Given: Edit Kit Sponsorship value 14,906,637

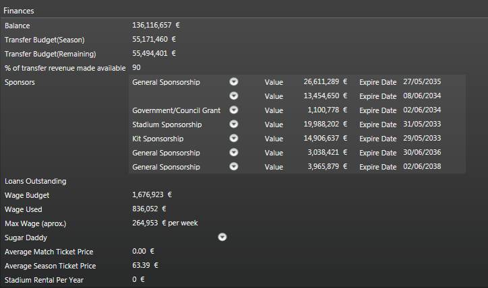Looking at the screenshot, I should point(322,138).
